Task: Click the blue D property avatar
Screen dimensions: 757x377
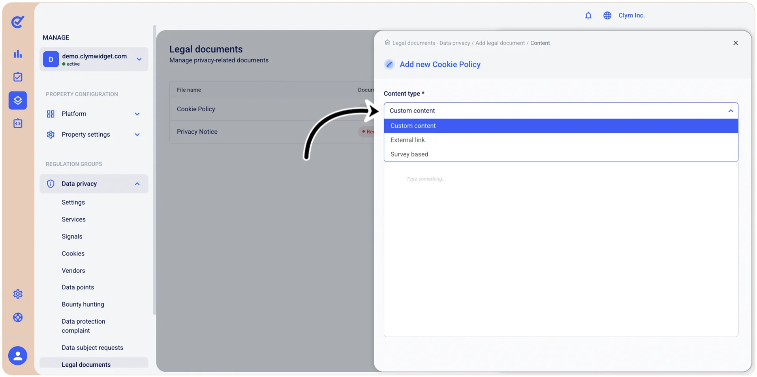Action: (x=51, y=59)
